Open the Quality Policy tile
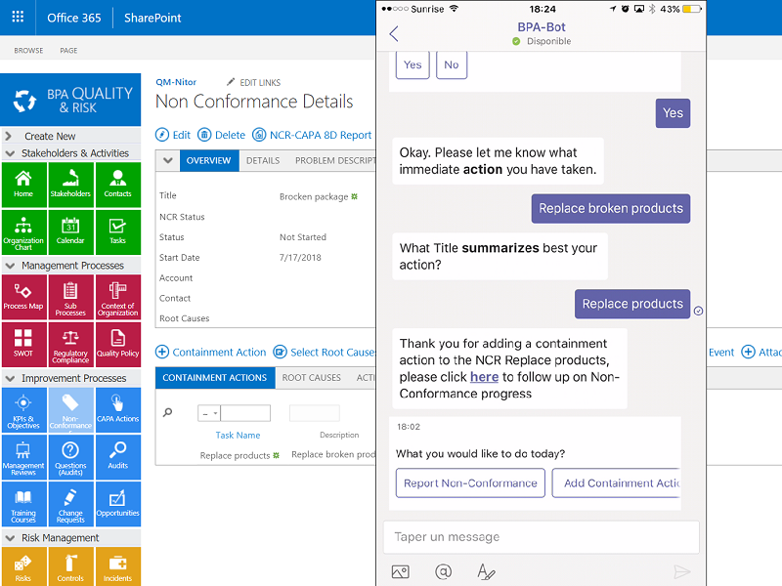The height and width of the screenshot is (586, 782). [117, 345]
